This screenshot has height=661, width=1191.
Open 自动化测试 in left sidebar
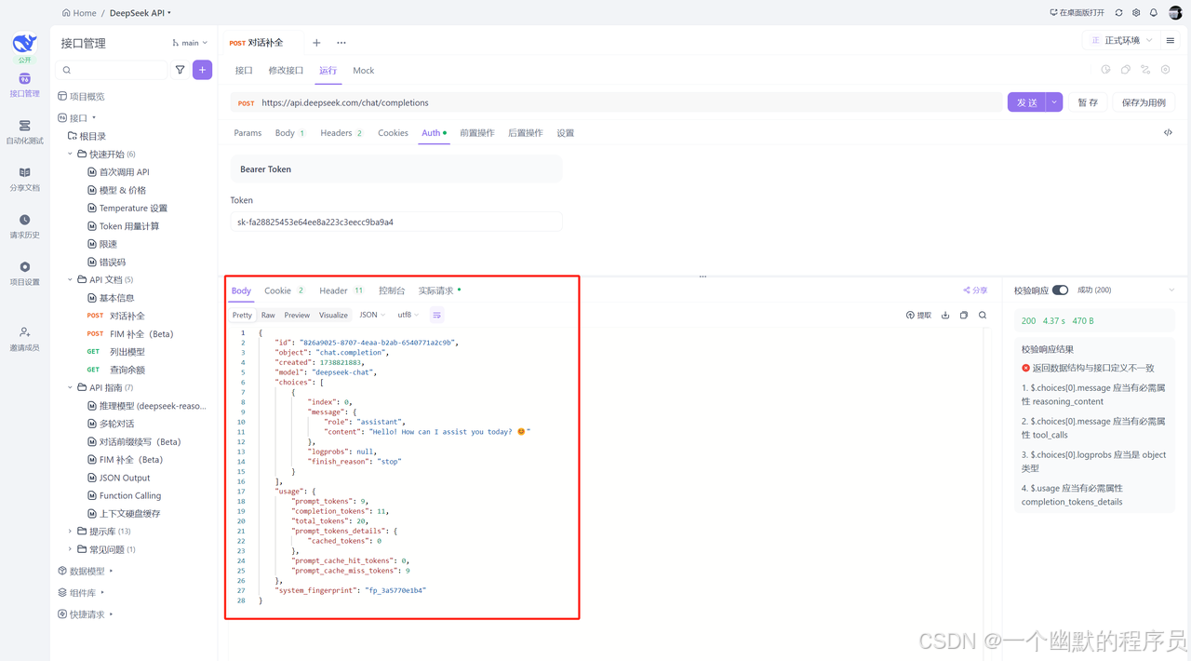24,132
